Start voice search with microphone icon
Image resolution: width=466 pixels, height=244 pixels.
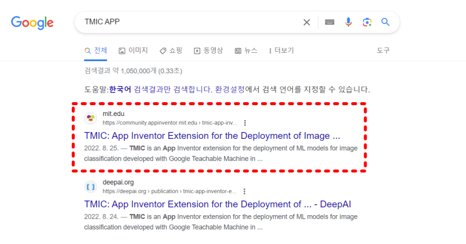[x=348, y=22]
